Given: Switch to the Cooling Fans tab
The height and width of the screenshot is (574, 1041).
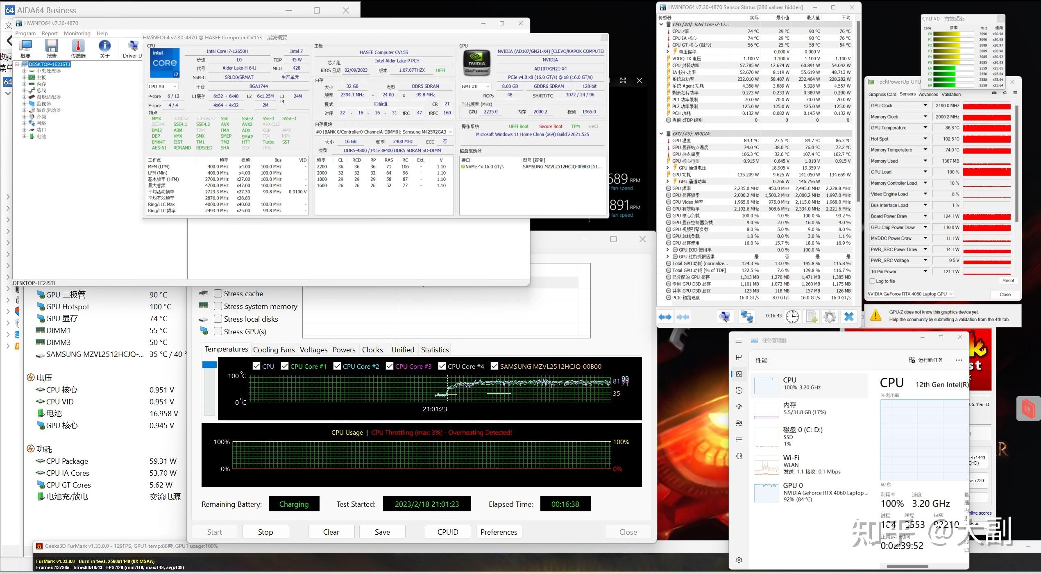Looking at the screenshot, I should point(274,349).
